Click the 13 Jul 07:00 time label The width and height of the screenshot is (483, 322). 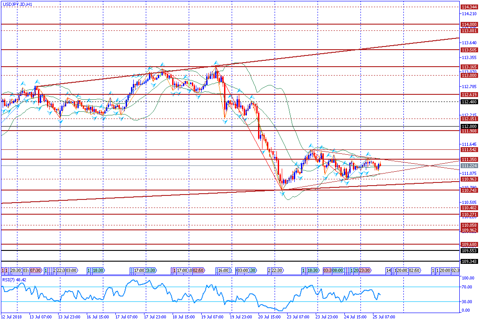click(x=40, y=317)
